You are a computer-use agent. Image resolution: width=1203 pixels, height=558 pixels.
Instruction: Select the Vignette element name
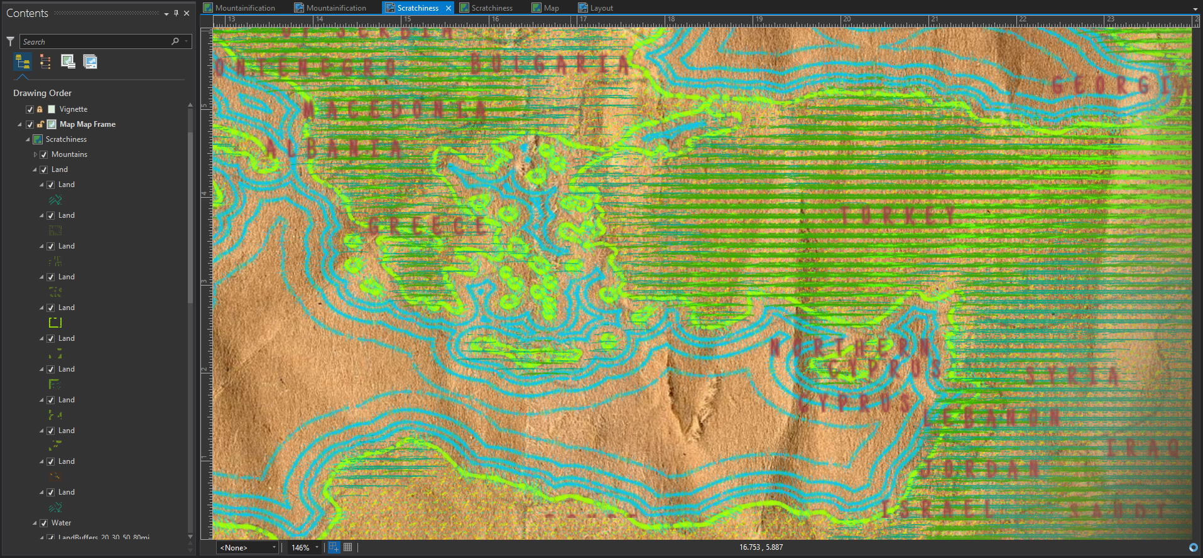[73, 109]
